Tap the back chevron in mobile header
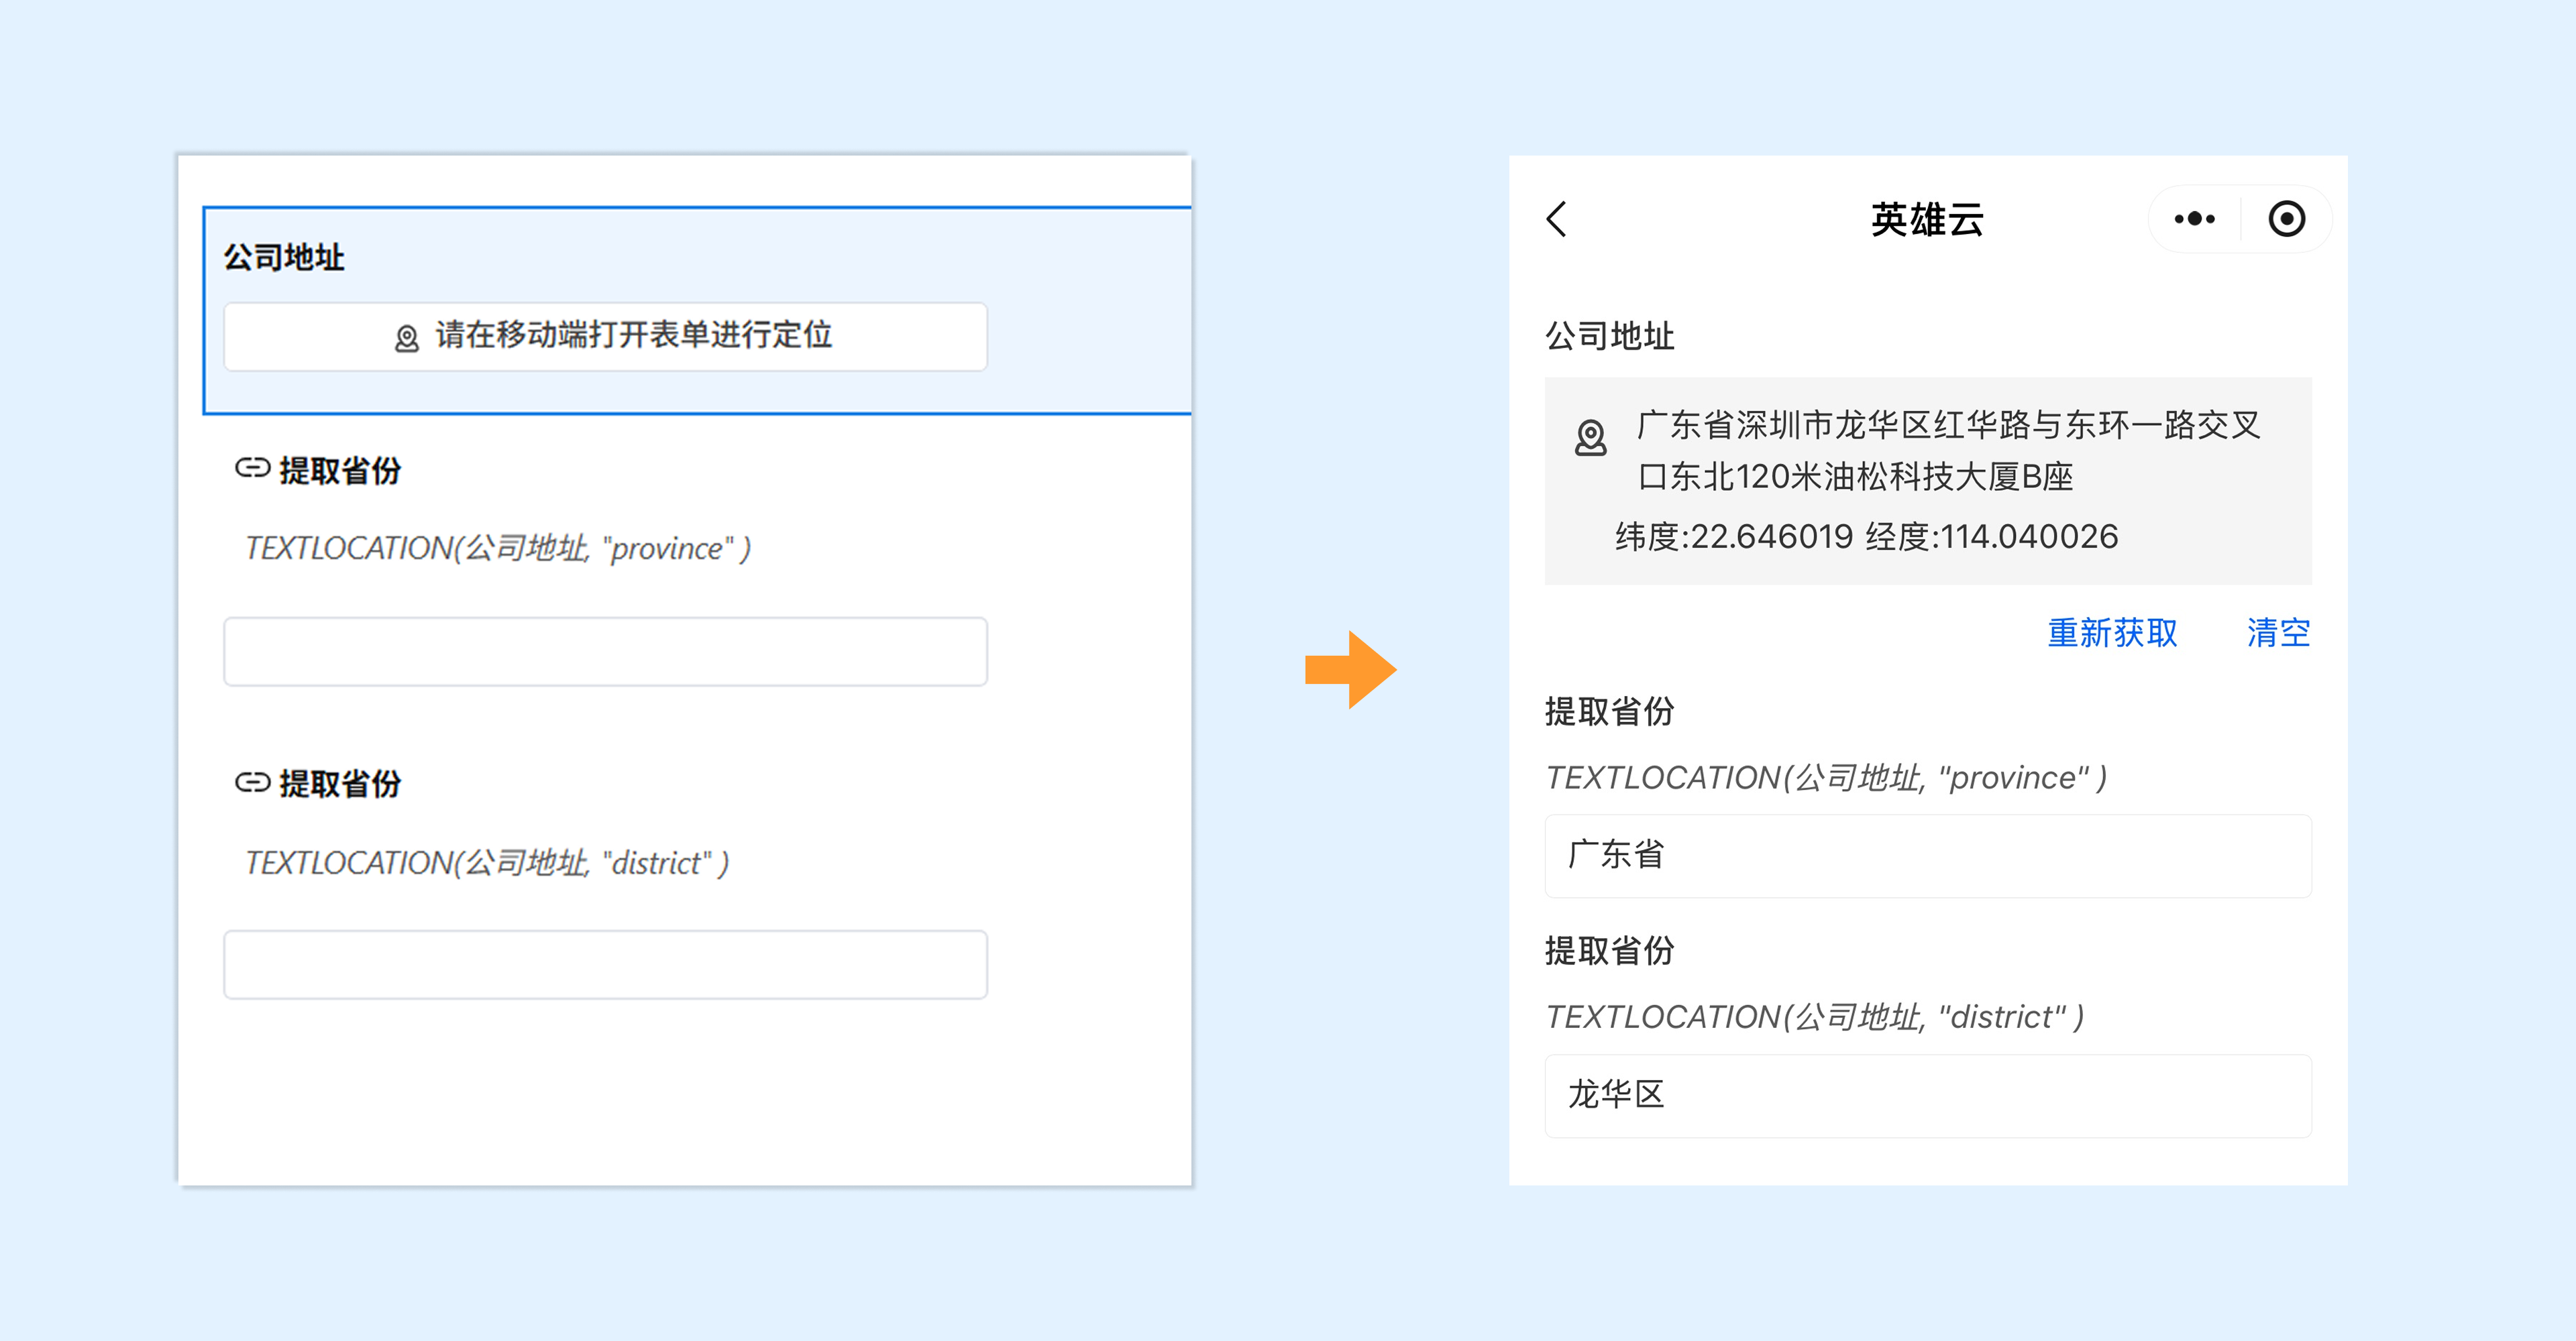This screenshot has height=1341, width=2576. tap(1556, 219)
